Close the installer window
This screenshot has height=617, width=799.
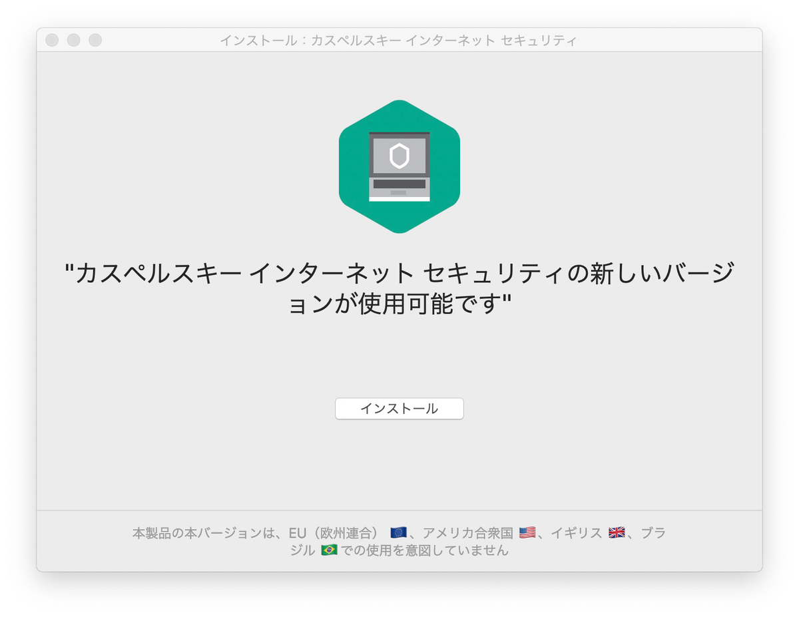(x=52, y=41)
